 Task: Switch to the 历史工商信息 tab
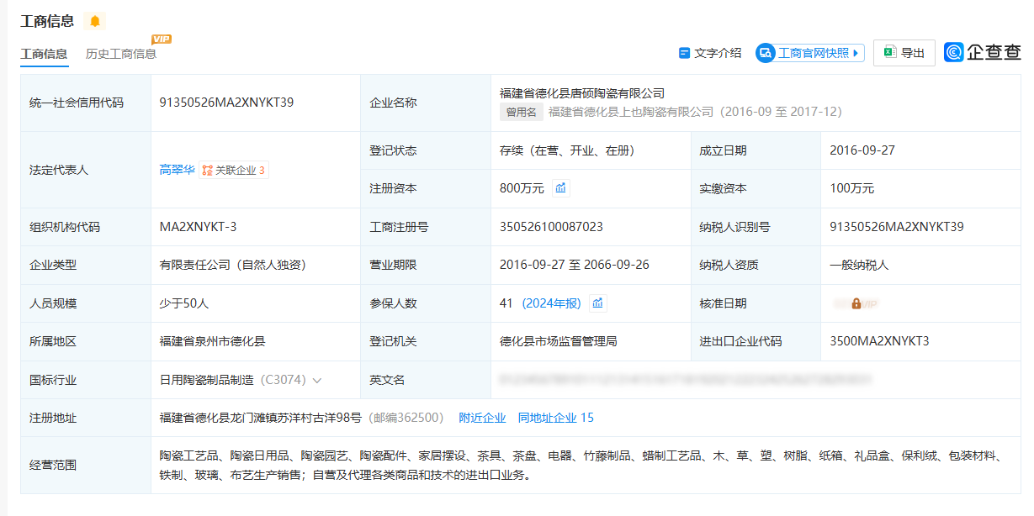click(121, 54)
